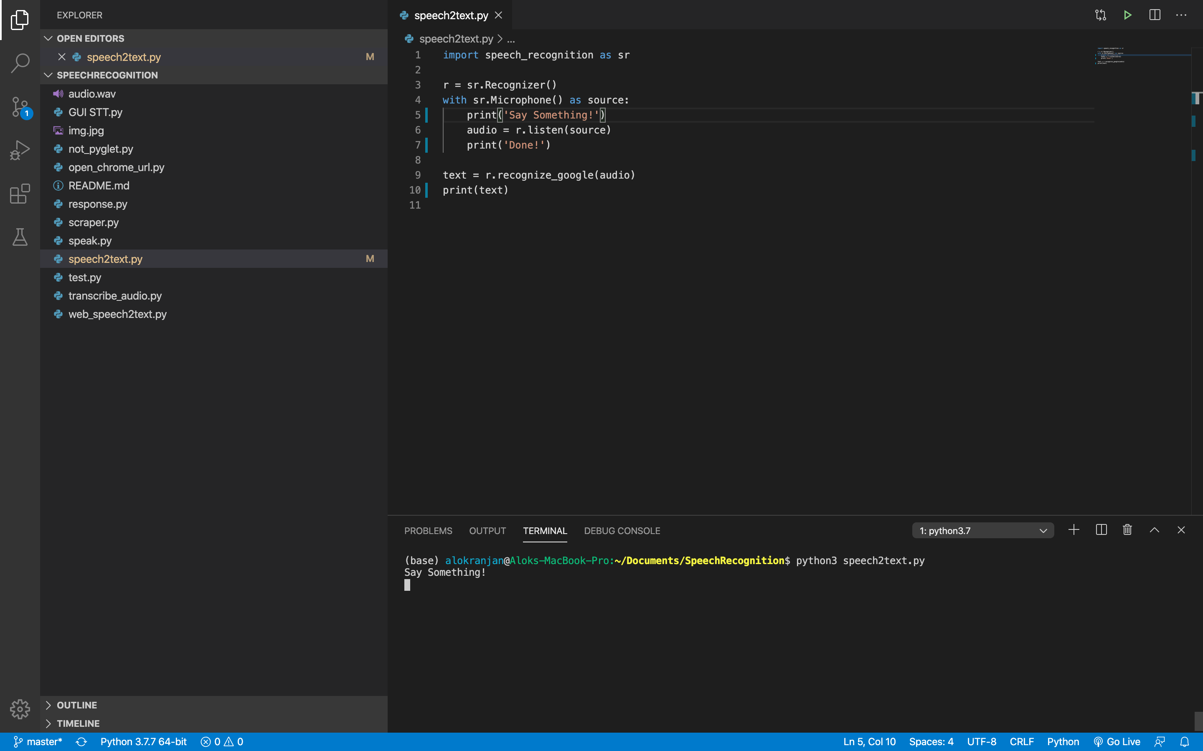
Task: Open the python3.7 terminal selector dropdown
Action: click(x=982, y=530)
